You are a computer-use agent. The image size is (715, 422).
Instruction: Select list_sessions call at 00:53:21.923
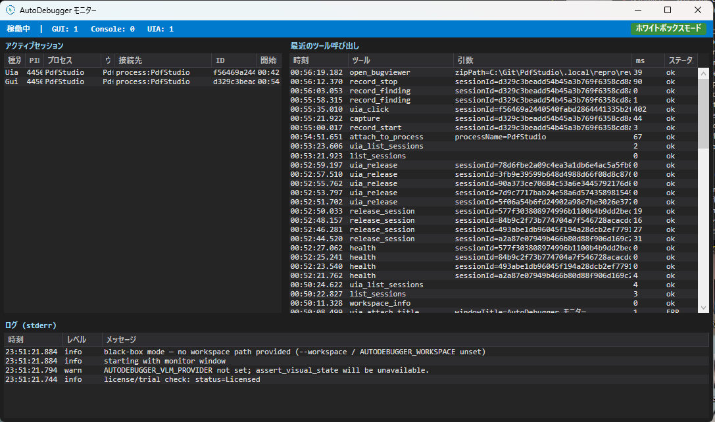pyautogui.click(x=493, y=156)
